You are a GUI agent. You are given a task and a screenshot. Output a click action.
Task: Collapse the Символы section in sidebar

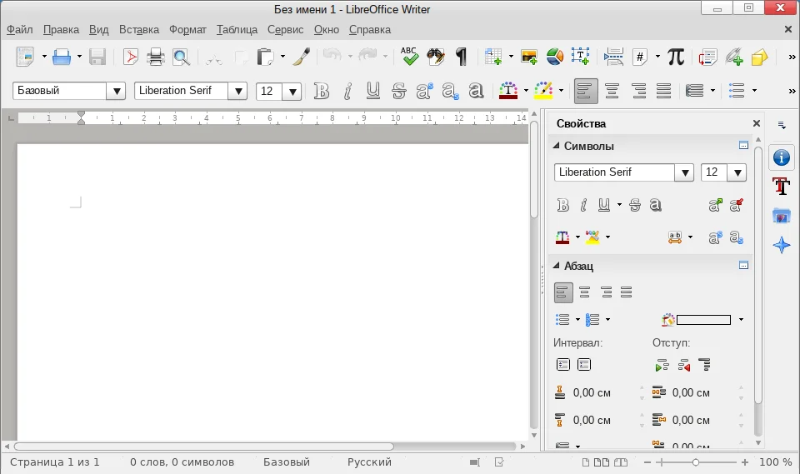(555, 147)
